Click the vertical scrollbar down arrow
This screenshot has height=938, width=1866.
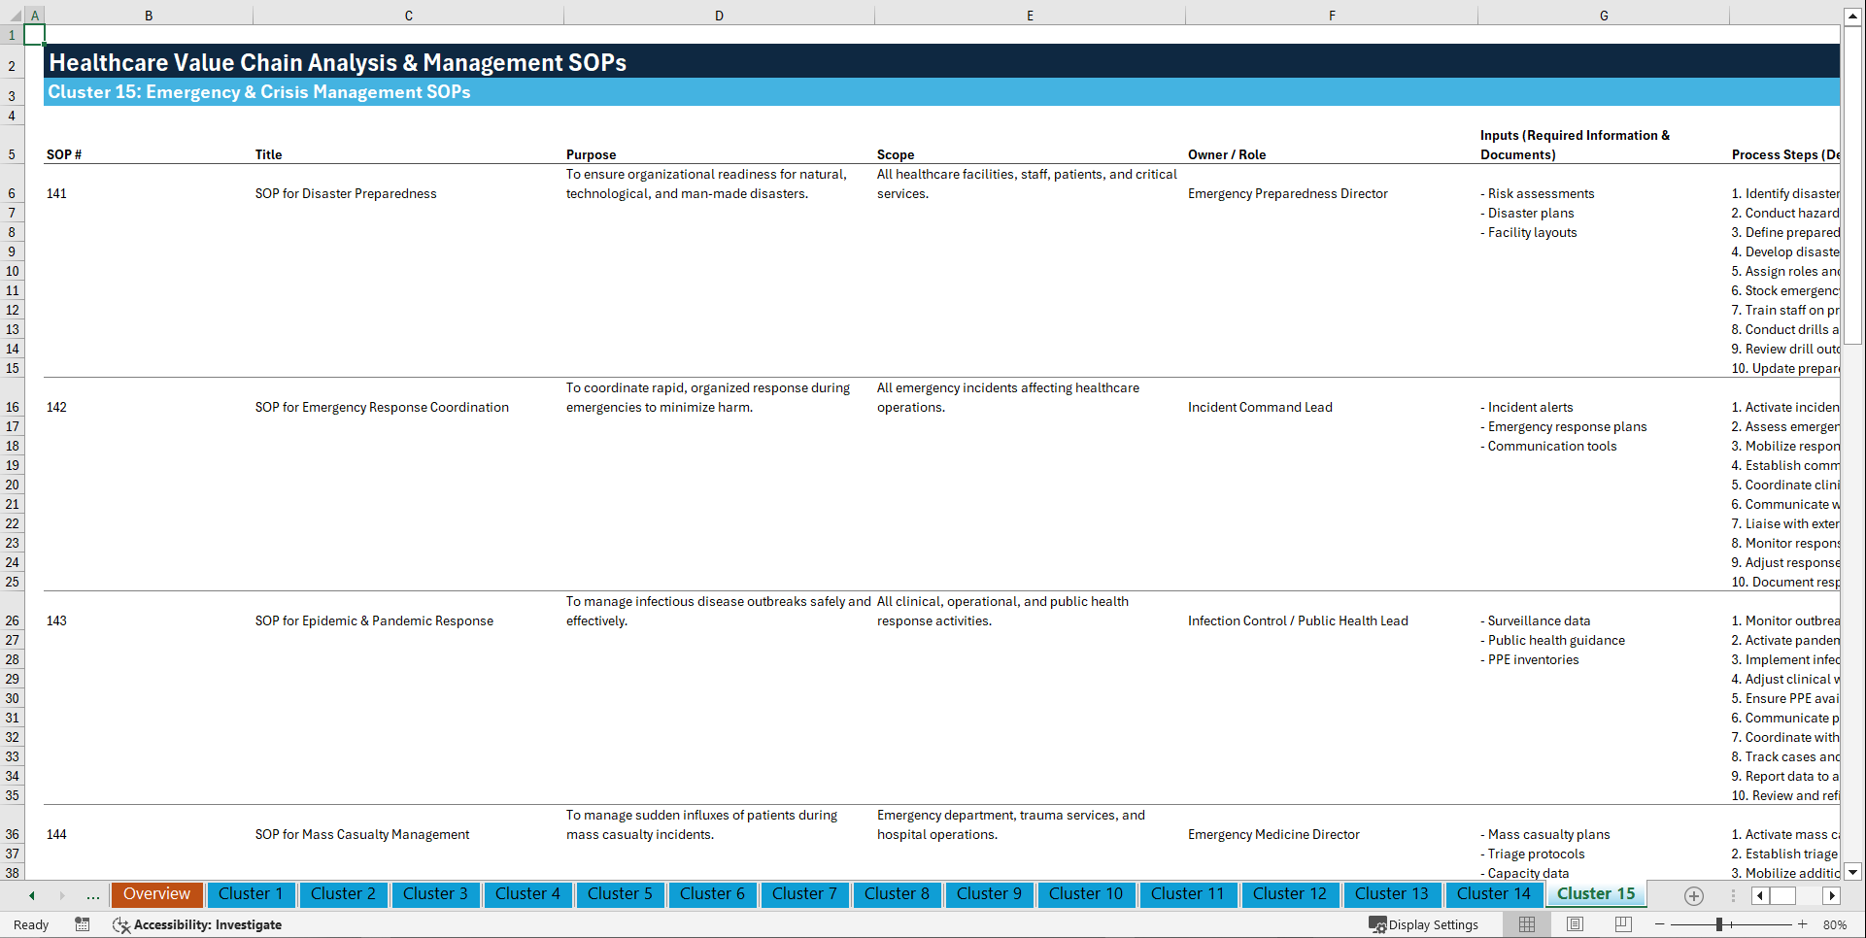point(1853,872)
